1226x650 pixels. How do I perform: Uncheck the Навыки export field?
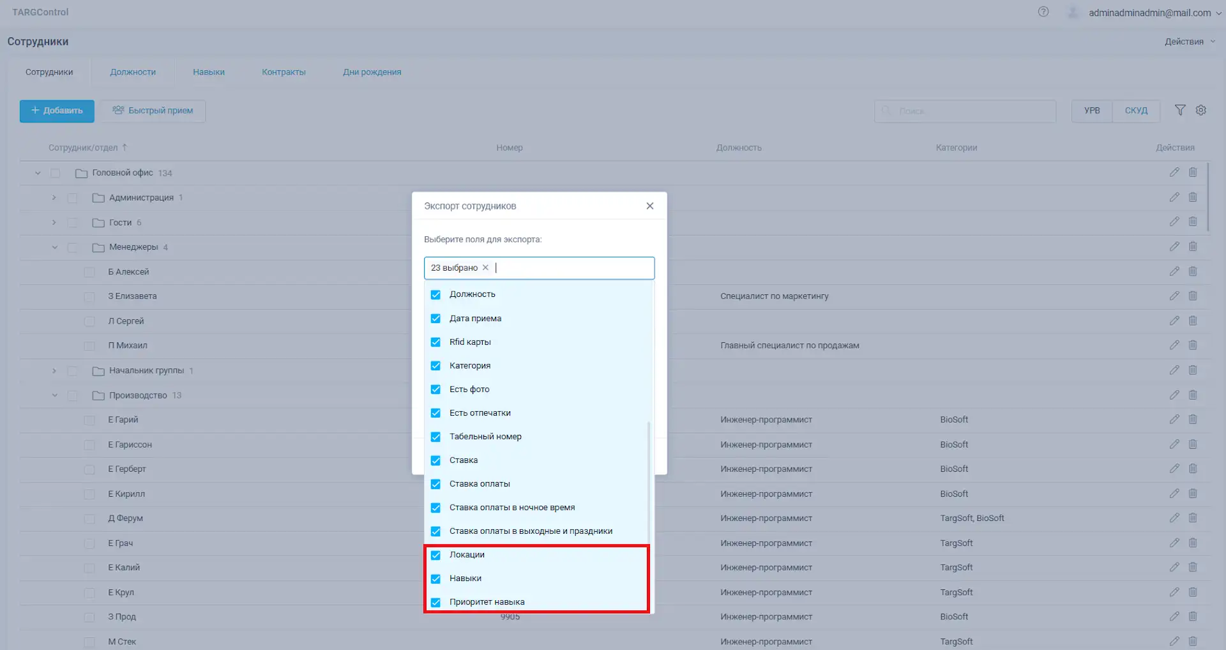tap(435, 578)
